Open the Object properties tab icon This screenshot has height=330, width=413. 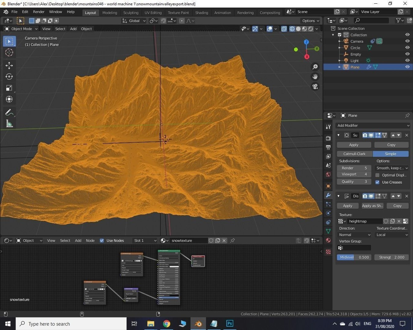328,186
